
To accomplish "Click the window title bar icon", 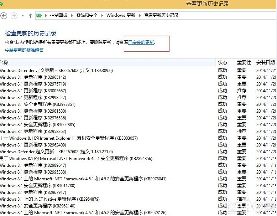I will tap(1, 4).
